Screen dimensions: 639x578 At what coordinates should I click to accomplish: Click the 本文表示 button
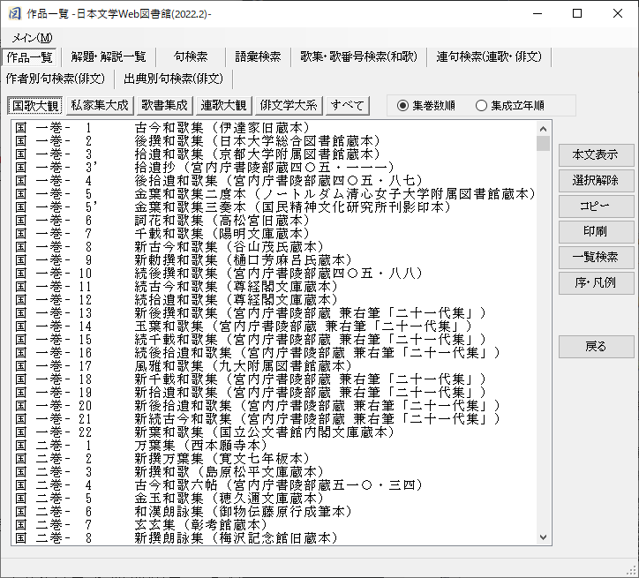point(596,154)
